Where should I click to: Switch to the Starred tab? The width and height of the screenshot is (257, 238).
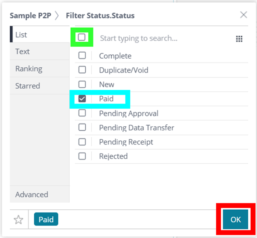point(39,86)
